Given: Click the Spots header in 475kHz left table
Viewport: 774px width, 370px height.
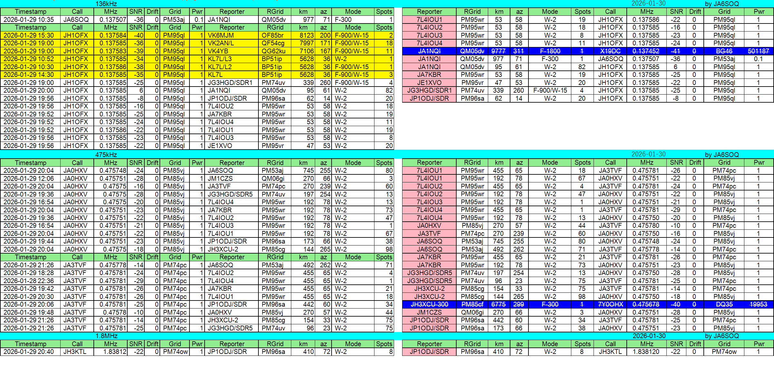Looking at the screenshot, I should (384, 163).
